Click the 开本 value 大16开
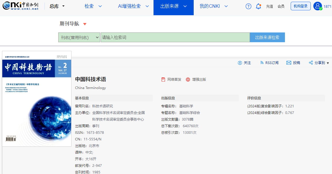This screenshot has height=174, width=332. click(91, 159)
